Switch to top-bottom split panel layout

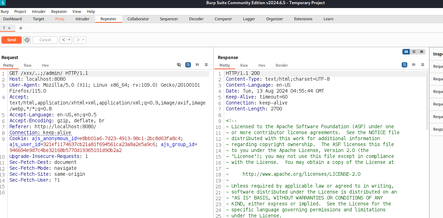[x=414, y=52]
